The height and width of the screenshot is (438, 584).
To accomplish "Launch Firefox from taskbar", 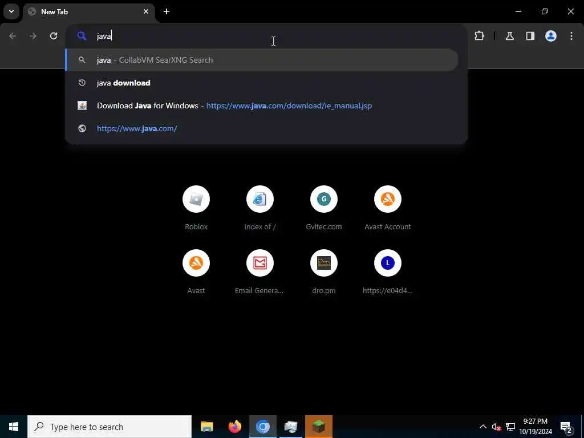I will [234, 427].
